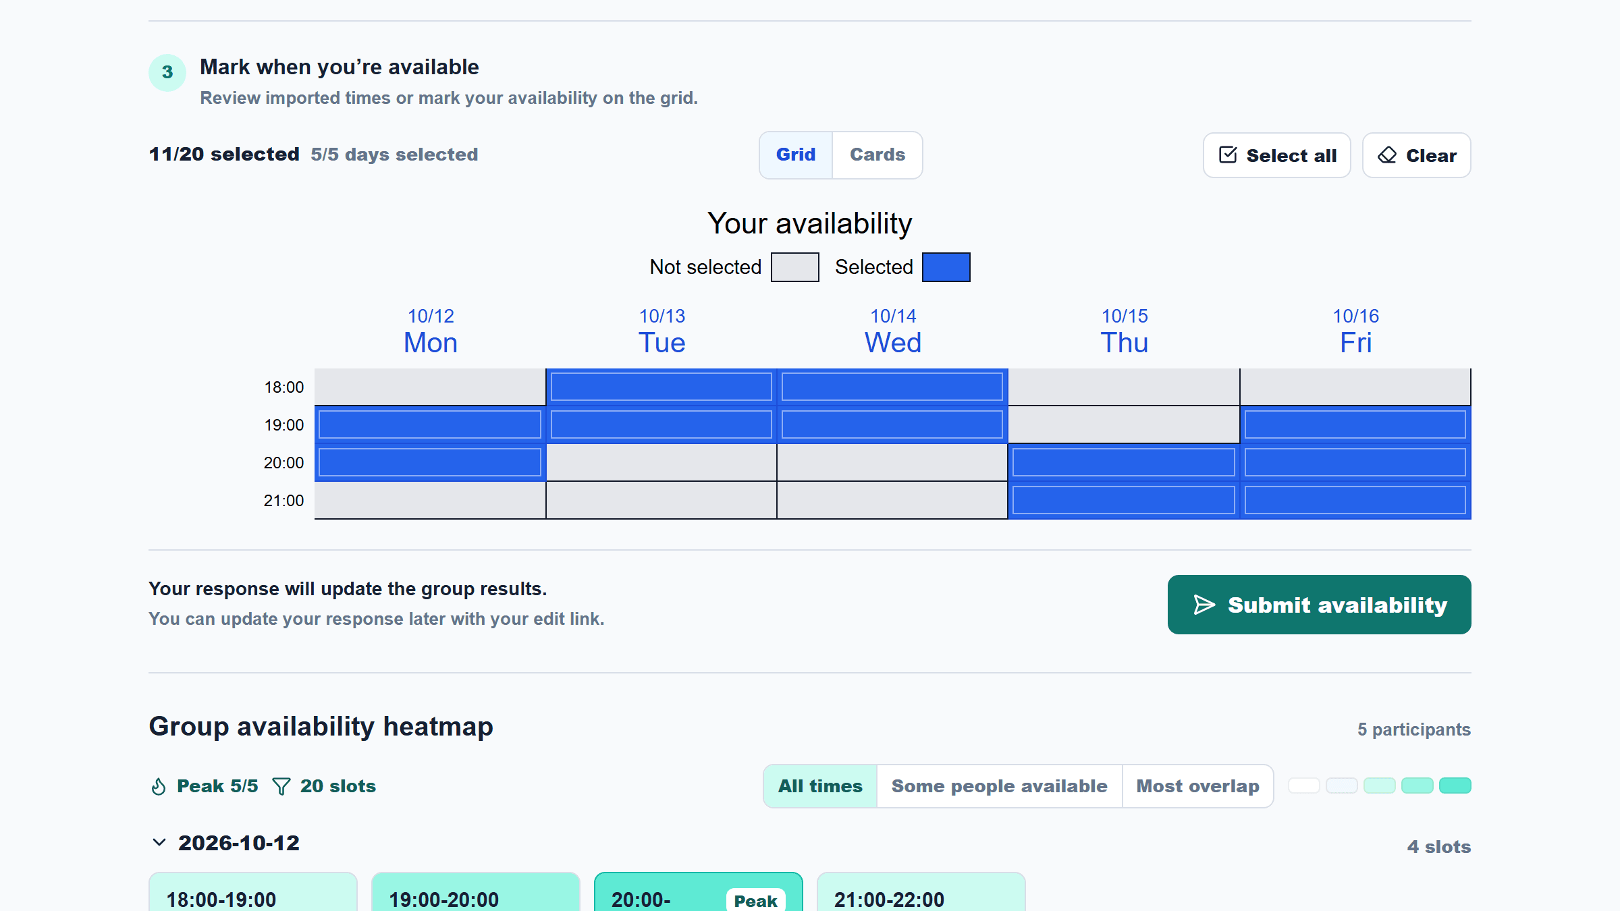Switch to Grid view
This screenshot has width=1620, height=911.
pos(796,155)
